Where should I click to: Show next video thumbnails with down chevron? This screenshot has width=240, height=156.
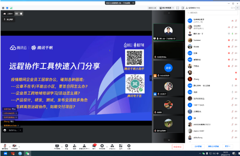(169, 140)
